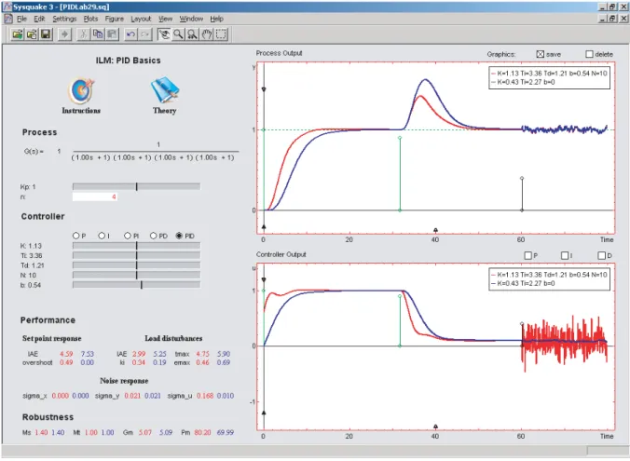630x461 pixels.
Task: Open the File menu
Action: pos(21,19)
